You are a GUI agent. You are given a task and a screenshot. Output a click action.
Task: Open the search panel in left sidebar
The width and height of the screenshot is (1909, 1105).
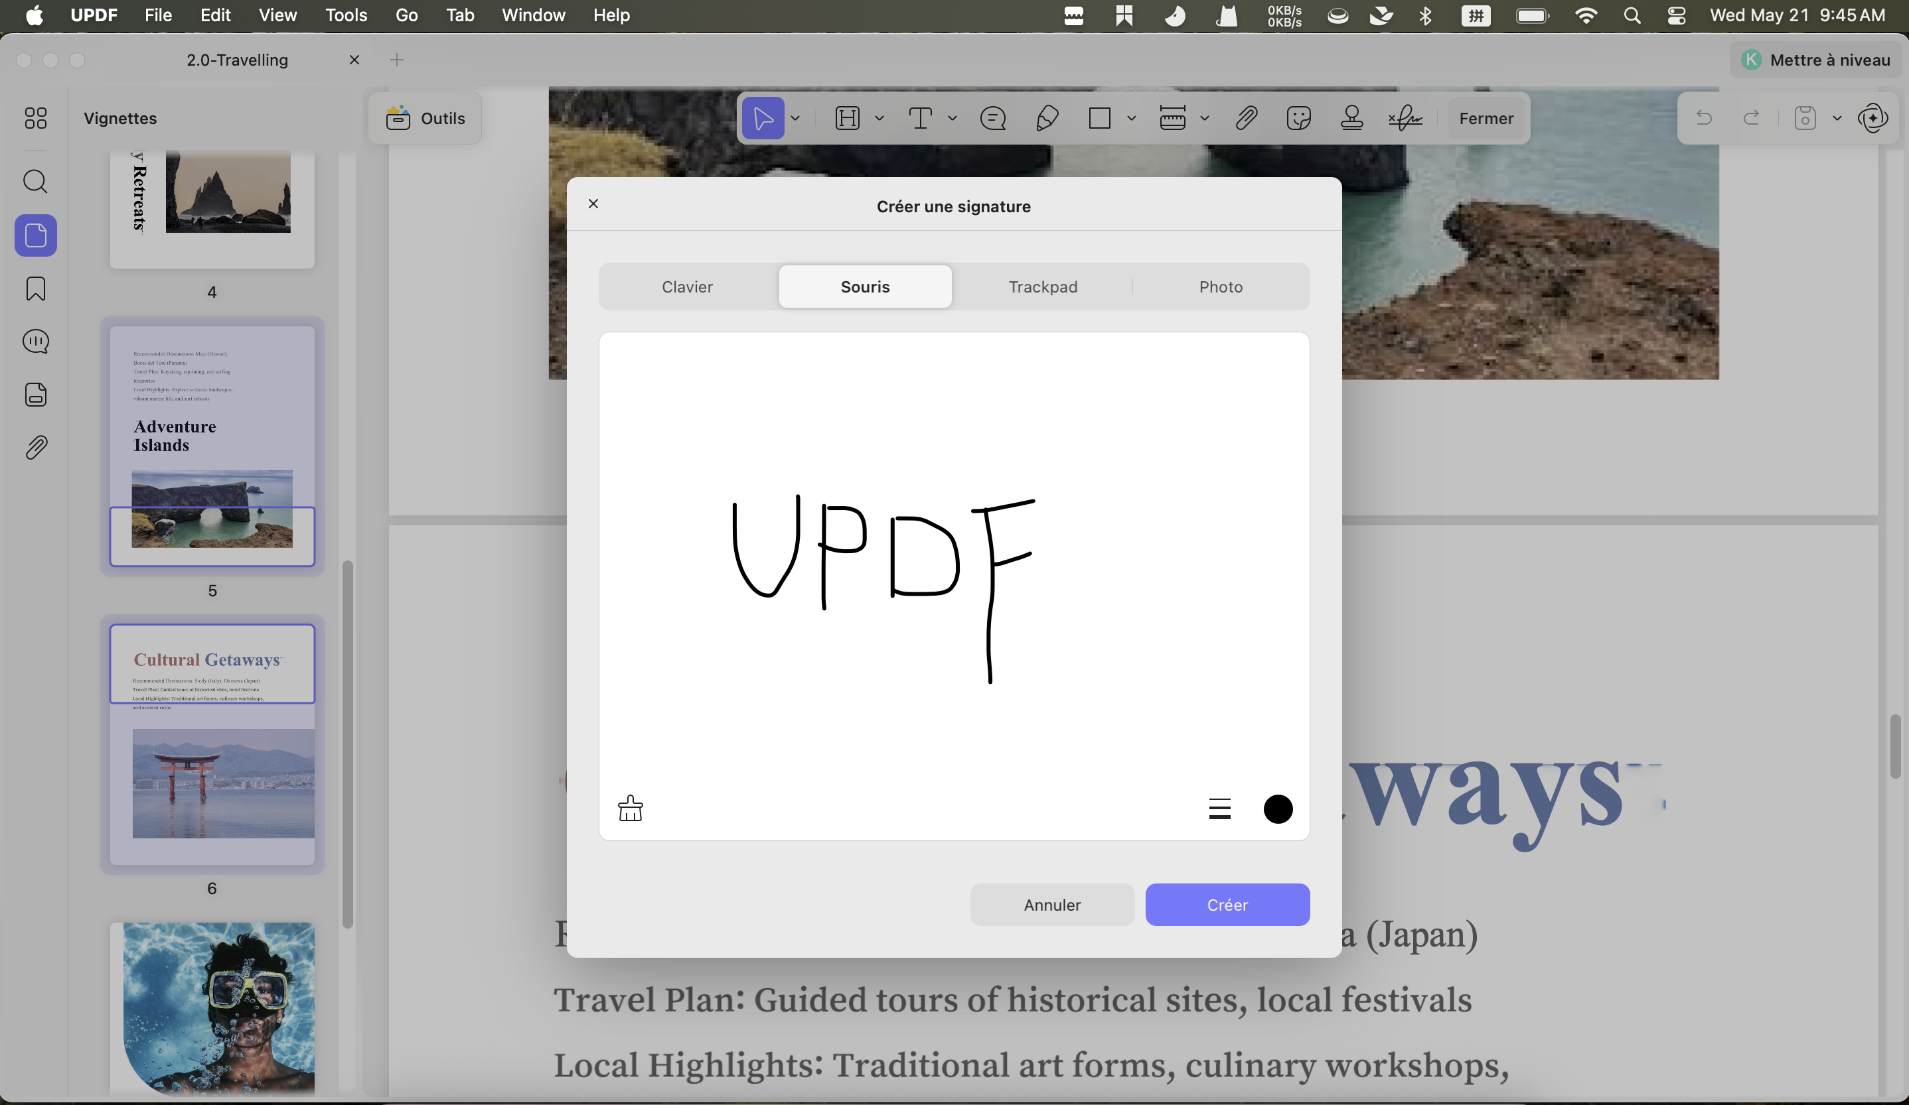coord(36,182)
